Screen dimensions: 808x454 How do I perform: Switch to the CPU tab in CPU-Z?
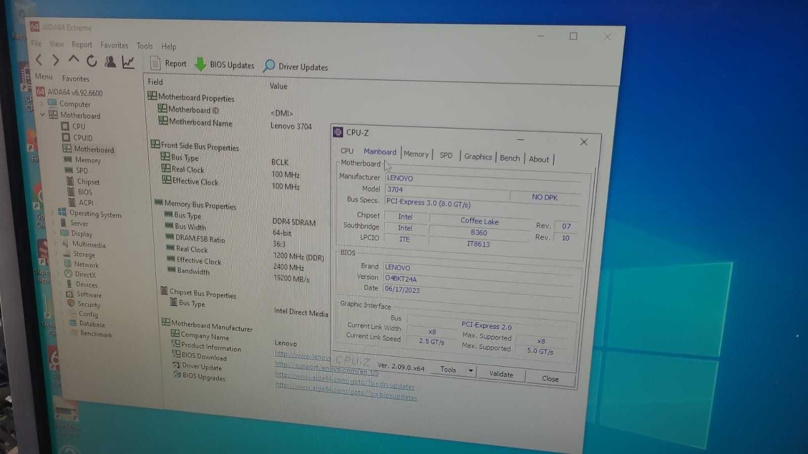pos(347,150)
